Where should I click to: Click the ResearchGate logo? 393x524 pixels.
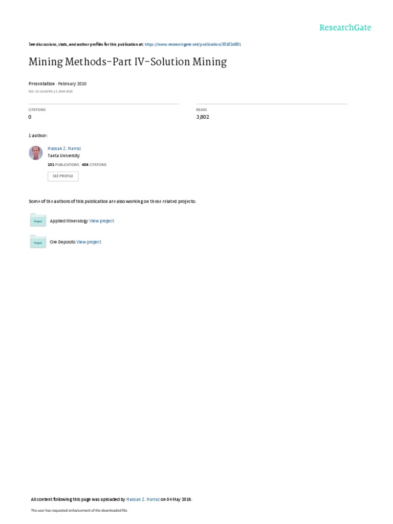[x=345, y=28]
